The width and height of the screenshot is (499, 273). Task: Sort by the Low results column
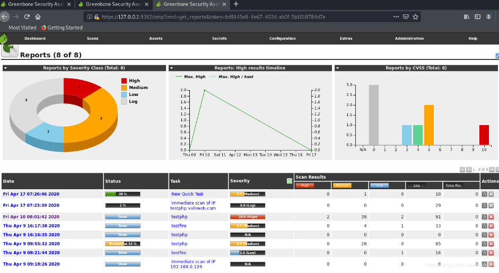379,185
